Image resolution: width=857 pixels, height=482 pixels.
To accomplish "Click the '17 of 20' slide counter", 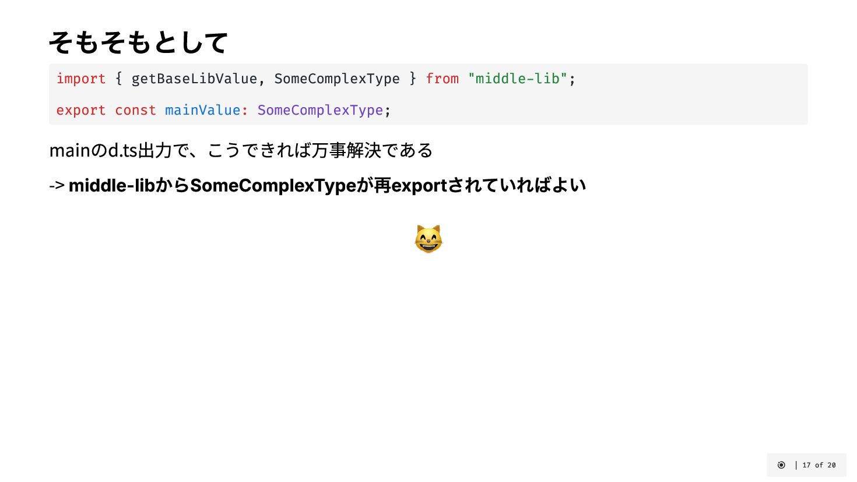I will [x=819, y=465].
